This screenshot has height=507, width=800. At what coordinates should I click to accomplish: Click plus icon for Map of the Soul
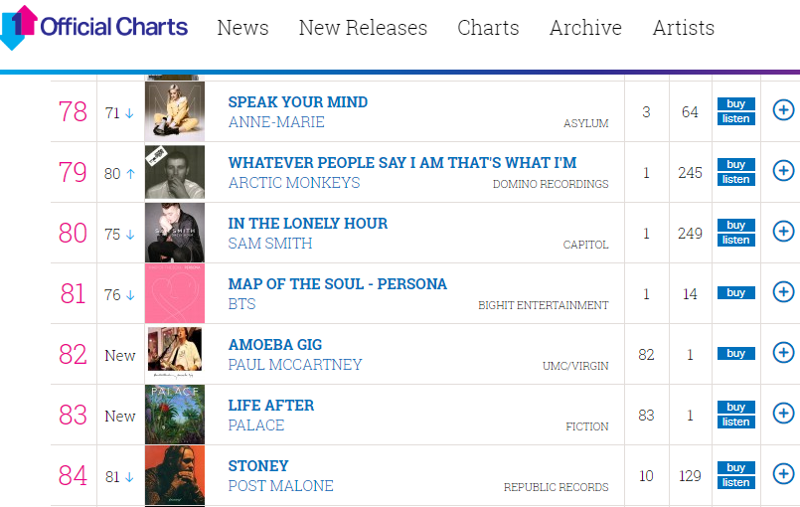(x=783, y=292)
